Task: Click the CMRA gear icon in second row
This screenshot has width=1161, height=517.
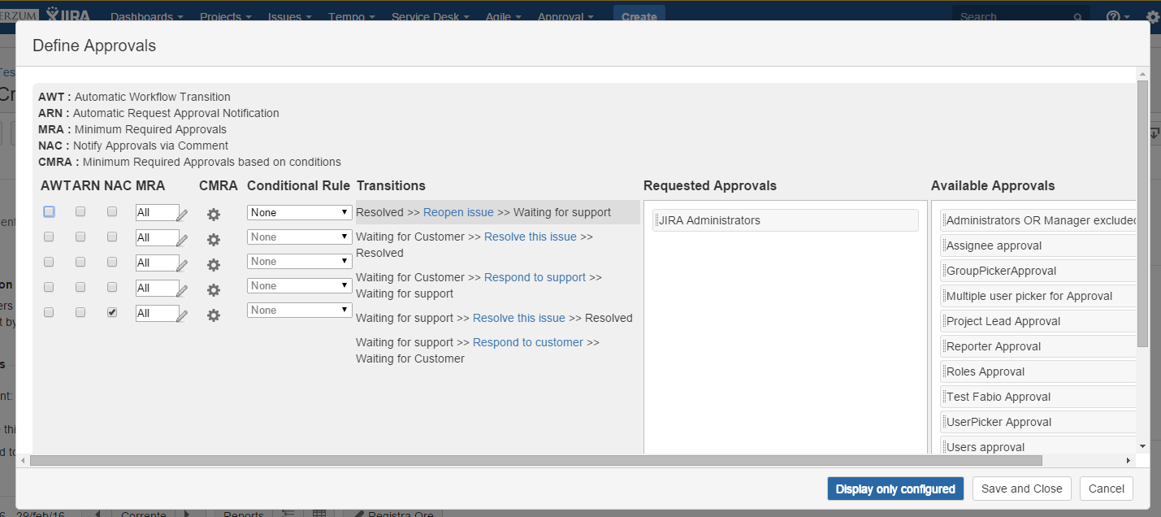Action: 214,240
